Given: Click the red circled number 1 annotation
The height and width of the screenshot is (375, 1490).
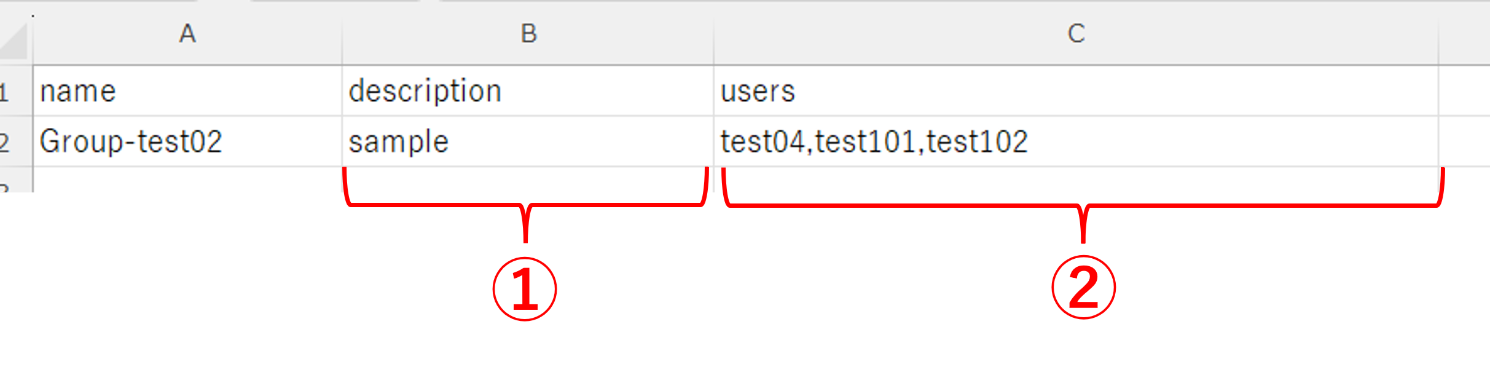Looking at the screenshot, I should point(525,289).
